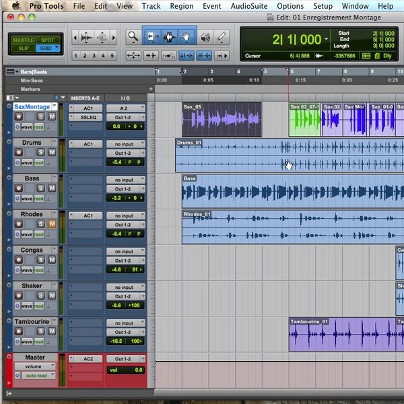Click the Tab to Transients button

tap(151, 55)
